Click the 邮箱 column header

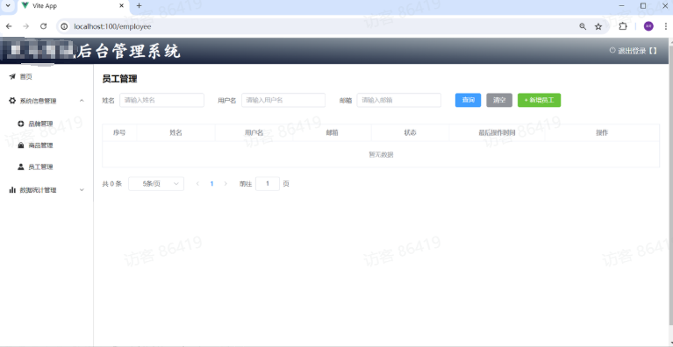click(333, 133)
